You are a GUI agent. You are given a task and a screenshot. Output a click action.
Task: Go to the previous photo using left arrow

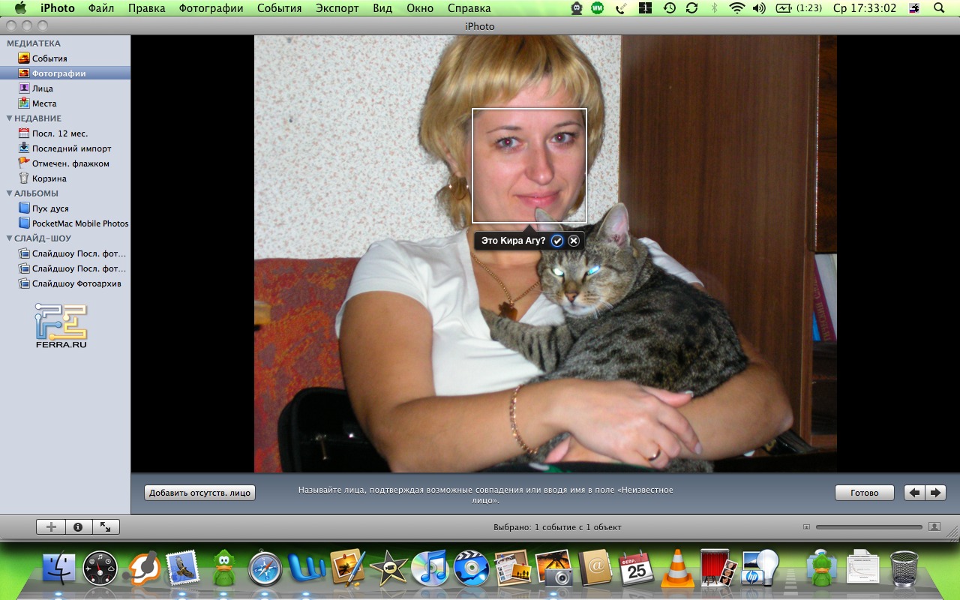click(x=914, y=493)
